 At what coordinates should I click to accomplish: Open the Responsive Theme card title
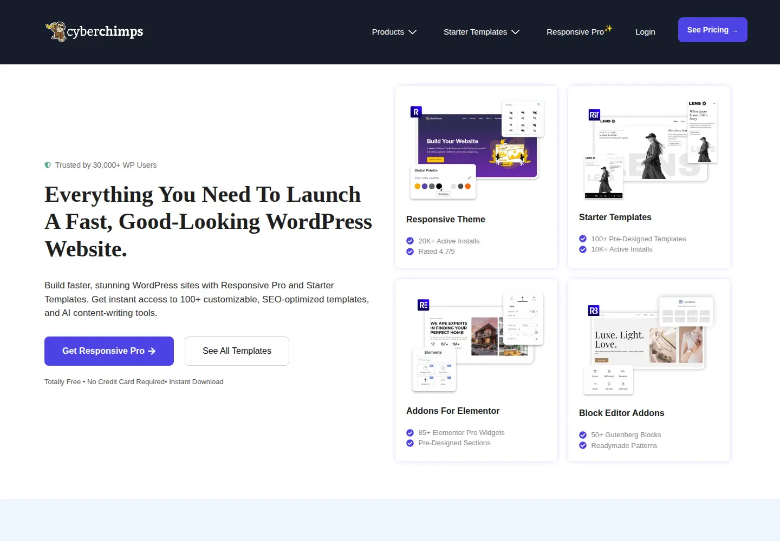[x=446, y=219]
